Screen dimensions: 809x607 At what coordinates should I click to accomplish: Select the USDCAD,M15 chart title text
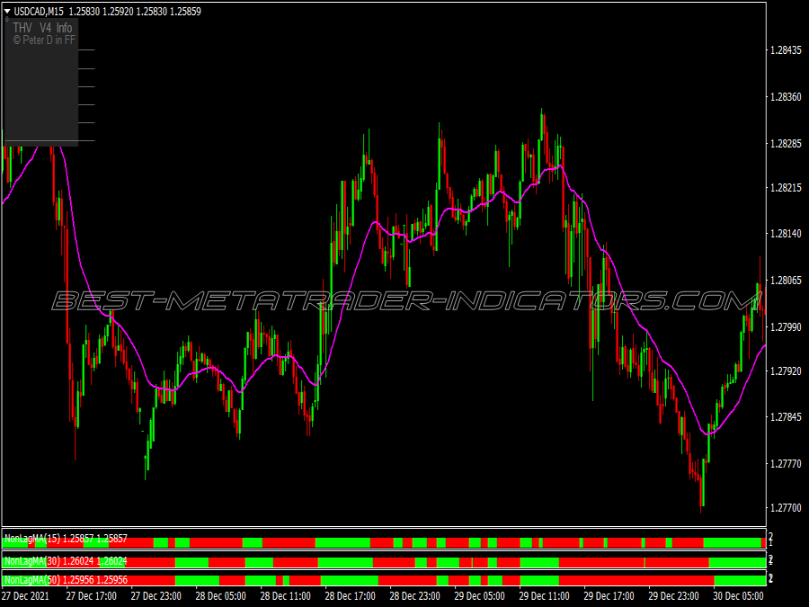[x=39, y=12]
